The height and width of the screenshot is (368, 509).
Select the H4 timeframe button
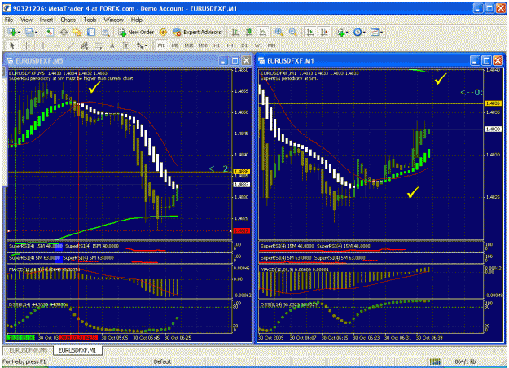(230, 46)
